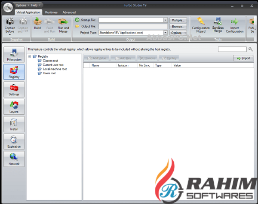Click the Import Configuration icon

click(x=234, y=21)
